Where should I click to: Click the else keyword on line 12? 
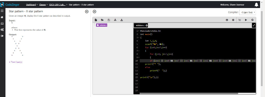[147, 67]
